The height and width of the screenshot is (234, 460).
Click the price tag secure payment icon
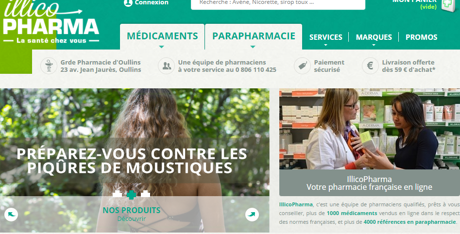coord(302,66)
